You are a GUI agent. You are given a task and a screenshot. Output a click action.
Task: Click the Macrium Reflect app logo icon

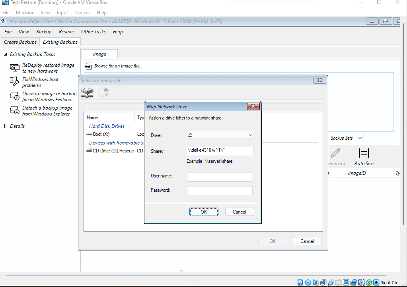3,21
